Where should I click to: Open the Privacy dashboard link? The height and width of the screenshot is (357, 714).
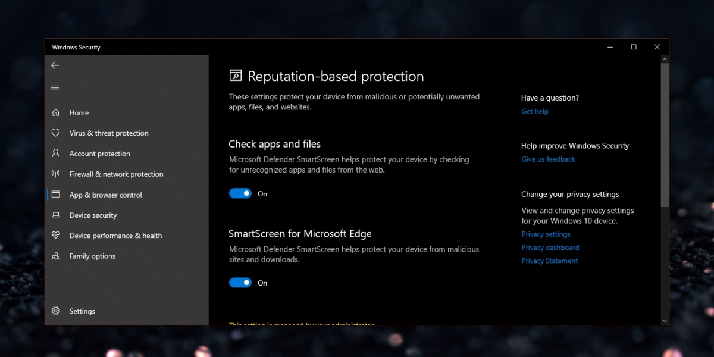click(x=550, y=248)
